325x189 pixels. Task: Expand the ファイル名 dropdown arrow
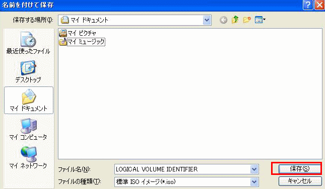[x=254, y=169]
